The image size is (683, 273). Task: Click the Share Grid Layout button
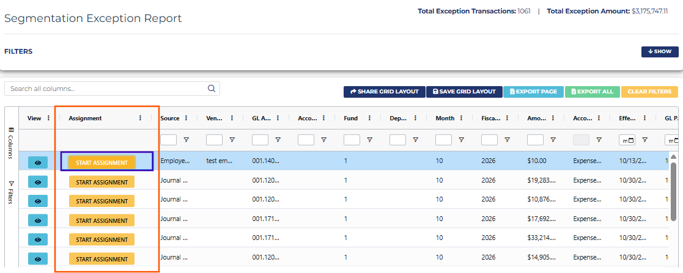click(384, 92)
